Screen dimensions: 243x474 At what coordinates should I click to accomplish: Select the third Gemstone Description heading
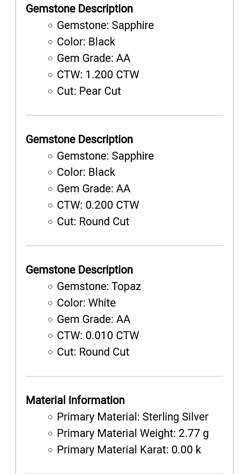(x=79, y=270)
